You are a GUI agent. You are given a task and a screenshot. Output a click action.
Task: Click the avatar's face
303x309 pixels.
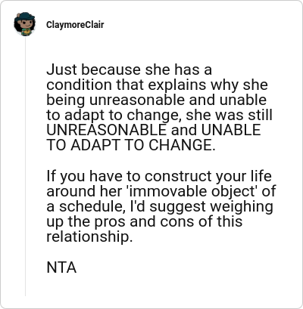click(x=25, y=25)
